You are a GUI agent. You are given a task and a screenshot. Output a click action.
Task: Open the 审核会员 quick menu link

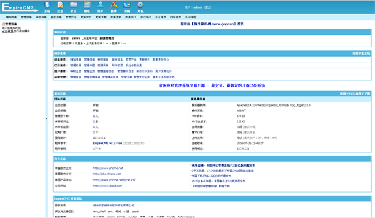tap(76, 72)
